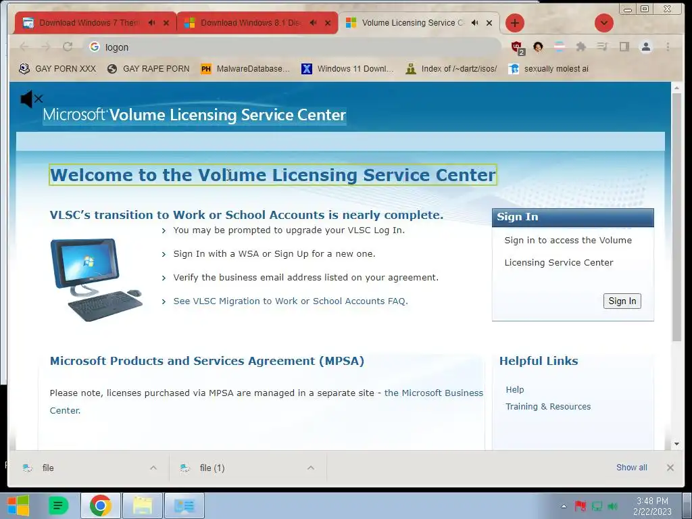Close the downloads bar
The height and width of the screenshot is (519, 692).
[670, 468]
